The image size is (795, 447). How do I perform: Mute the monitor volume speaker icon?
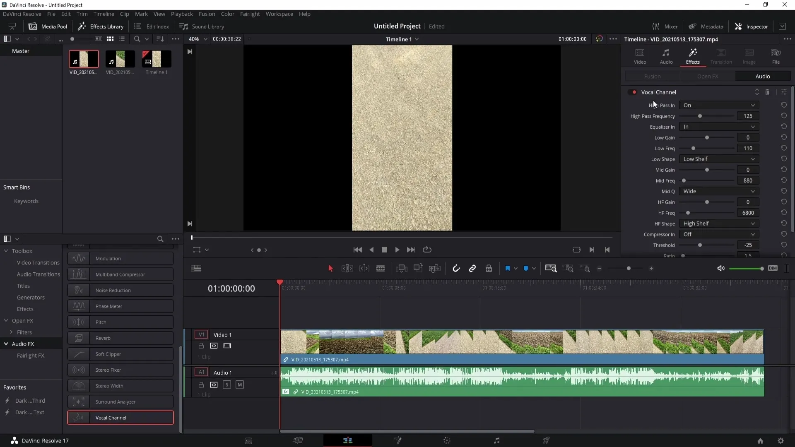[x=721, y=269]
